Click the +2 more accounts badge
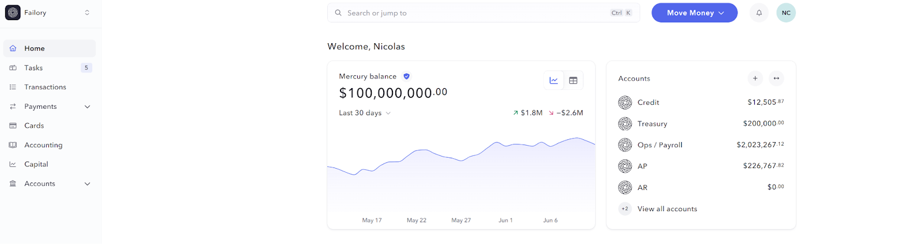The width and height of the screenshot is (922, 244). [625, 209]
